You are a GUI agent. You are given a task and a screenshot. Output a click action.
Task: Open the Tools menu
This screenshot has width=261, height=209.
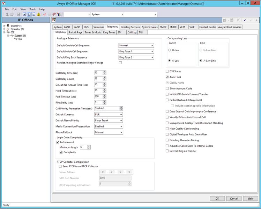point(32,9)
